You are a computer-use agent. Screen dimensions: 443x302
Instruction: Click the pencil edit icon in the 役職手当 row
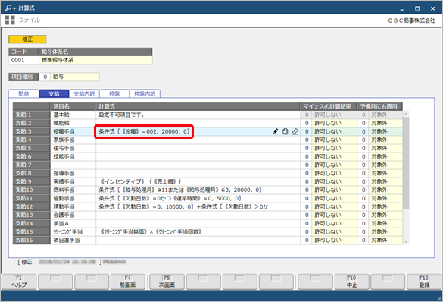click(x=276, y=131)
